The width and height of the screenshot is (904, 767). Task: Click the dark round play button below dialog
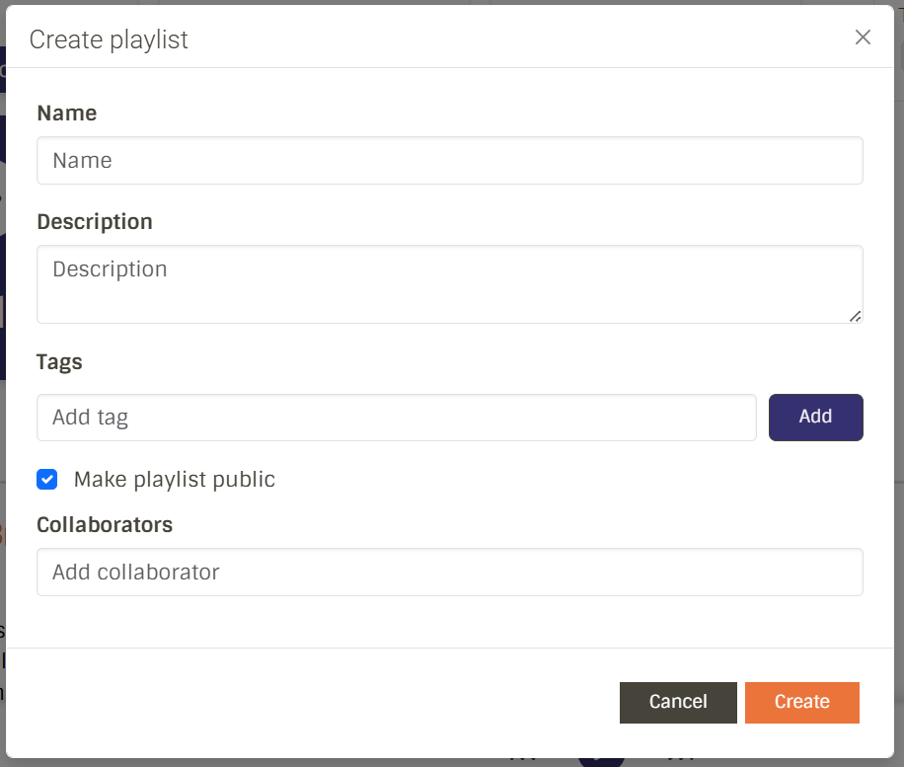coord(602,761)
